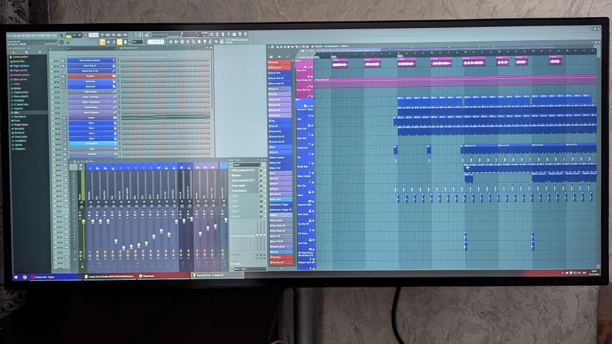Select the playlist Paint brush tool

281,47
